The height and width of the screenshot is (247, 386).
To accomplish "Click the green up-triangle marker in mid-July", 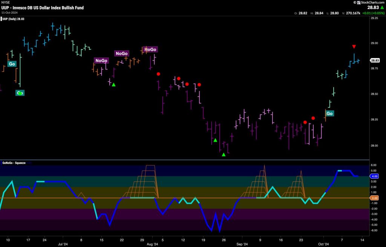I will point(113,85).
